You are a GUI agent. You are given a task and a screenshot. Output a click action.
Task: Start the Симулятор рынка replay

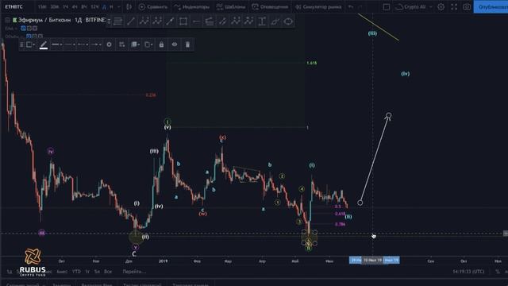pos(318,7)
